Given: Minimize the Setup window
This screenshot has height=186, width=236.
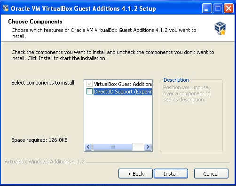Looking at the screenshot, I should pyautogui.click(x=207, y=8).
